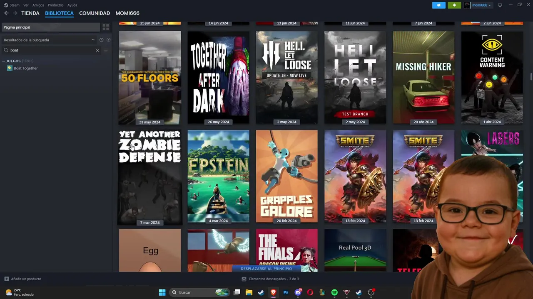The height and width of the screenshot is (299, 533).
Task: Open Grapples Galore game cover
Action: [x=286, y=176]
